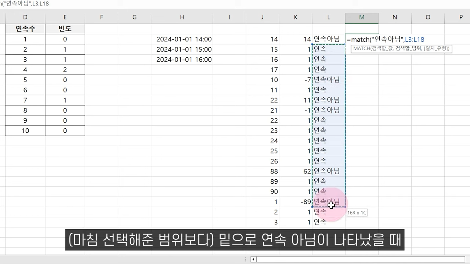Select column L by clicking its header

click(328, 17)
